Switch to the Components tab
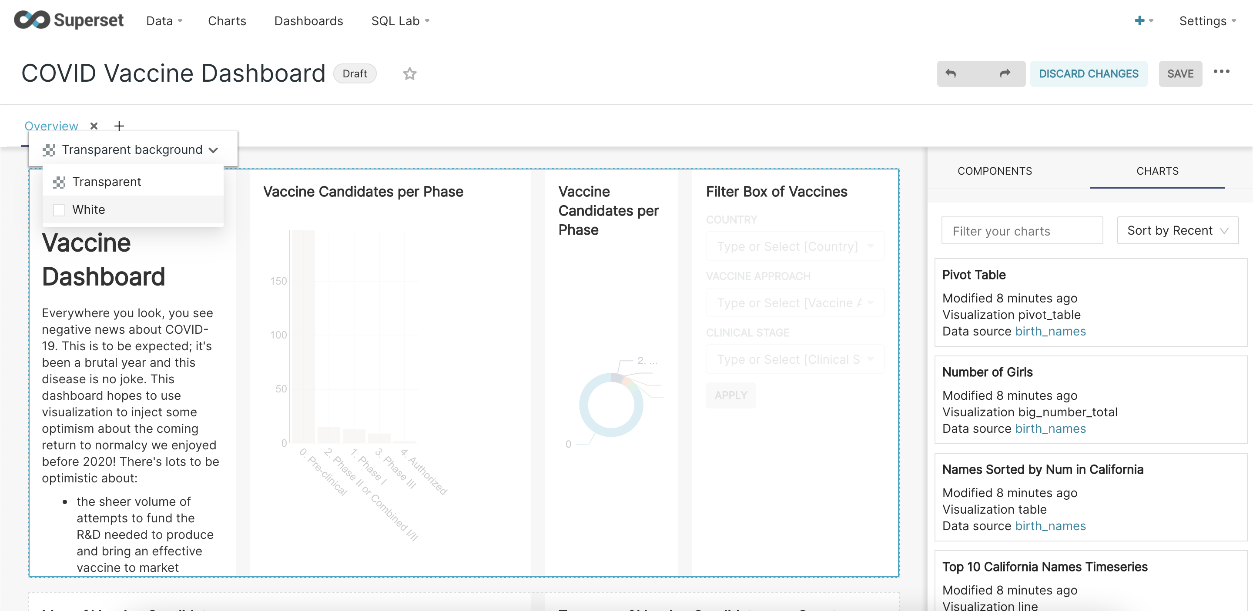Viewport: 1253px width, 611px height. point(994,171)
